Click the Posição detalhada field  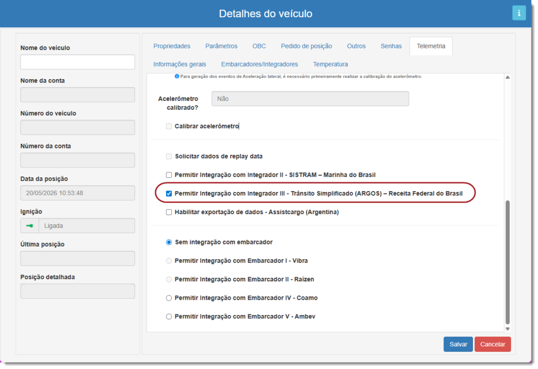coord(78,291)
